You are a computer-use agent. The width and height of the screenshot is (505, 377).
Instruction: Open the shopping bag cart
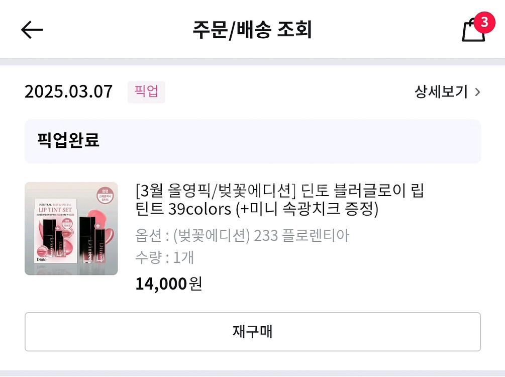(x=472, y=31)
